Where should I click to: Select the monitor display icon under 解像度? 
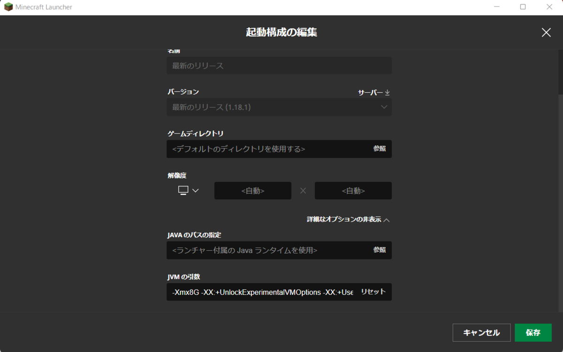(183, 190)
